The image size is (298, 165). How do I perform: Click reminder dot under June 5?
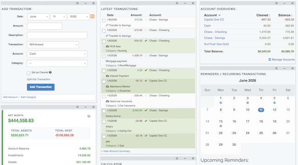click(x=275, y=103)
